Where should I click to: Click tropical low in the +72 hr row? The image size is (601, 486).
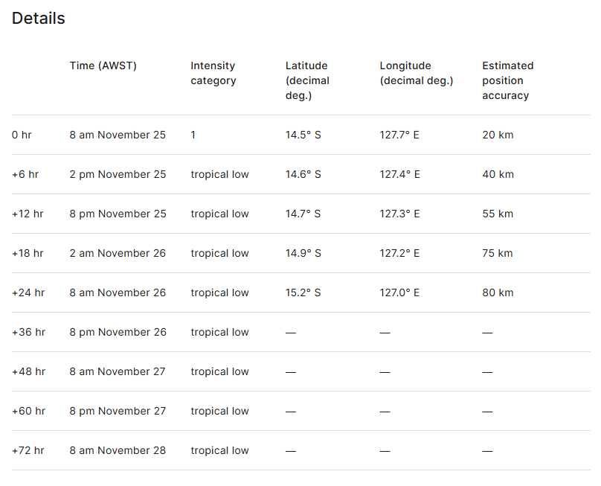pyautogui.click(x=219, y=450)
